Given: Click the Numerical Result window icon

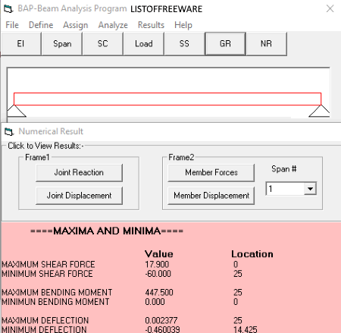Looking at the screenshot, I should click(x=9, y=131).
